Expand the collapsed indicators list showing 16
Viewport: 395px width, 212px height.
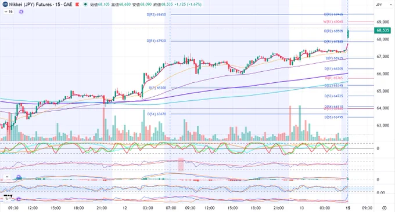pyautogui.click(x=9, y=12)
